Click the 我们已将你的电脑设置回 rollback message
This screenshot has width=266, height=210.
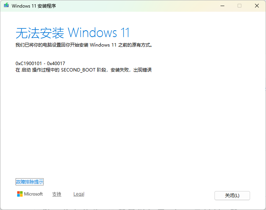pos(84,45)
